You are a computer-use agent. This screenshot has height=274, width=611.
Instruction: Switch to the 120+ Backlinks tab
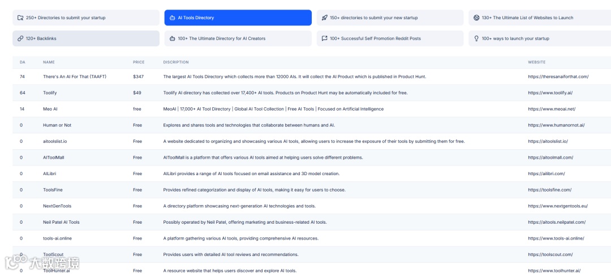tap(86, 38)
